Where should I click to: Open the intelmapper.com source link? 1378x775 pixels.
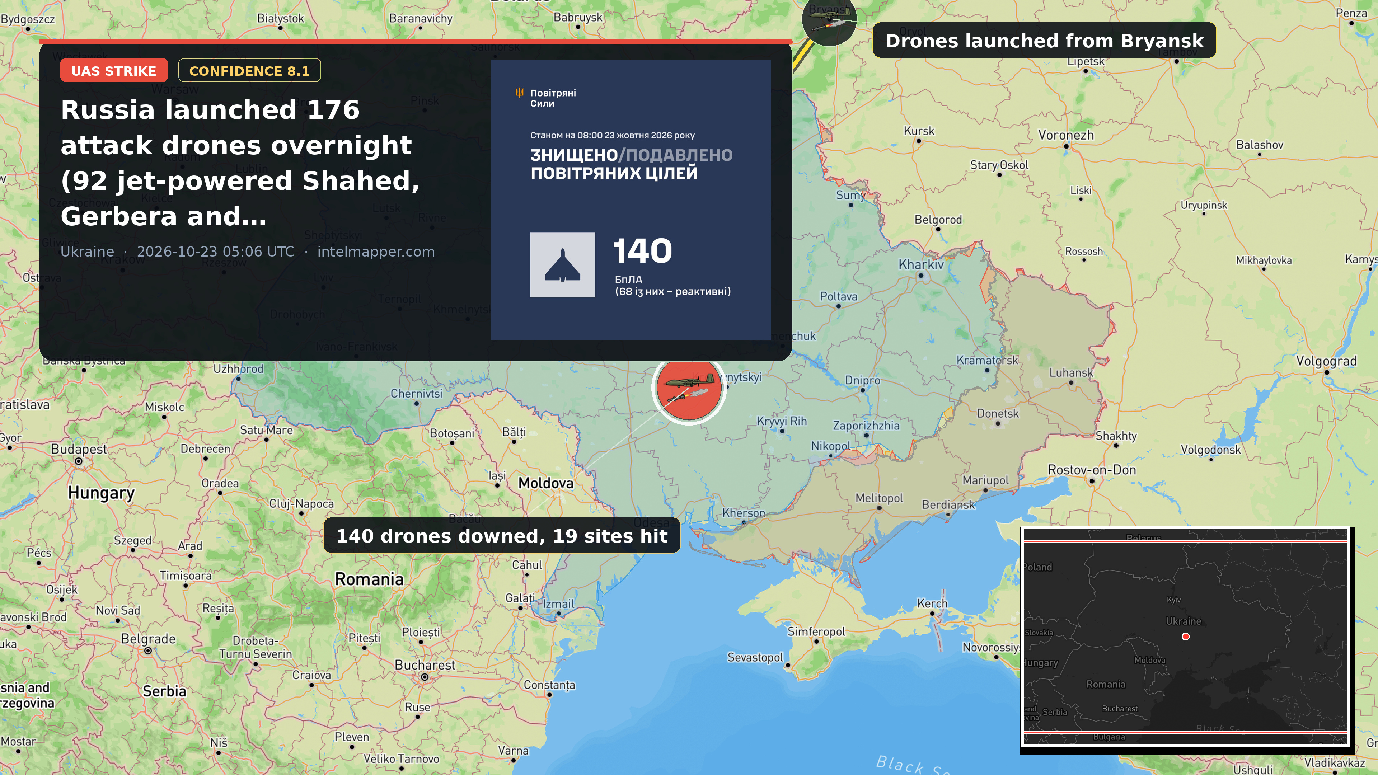pyautogui.click(x=376, y=252)
